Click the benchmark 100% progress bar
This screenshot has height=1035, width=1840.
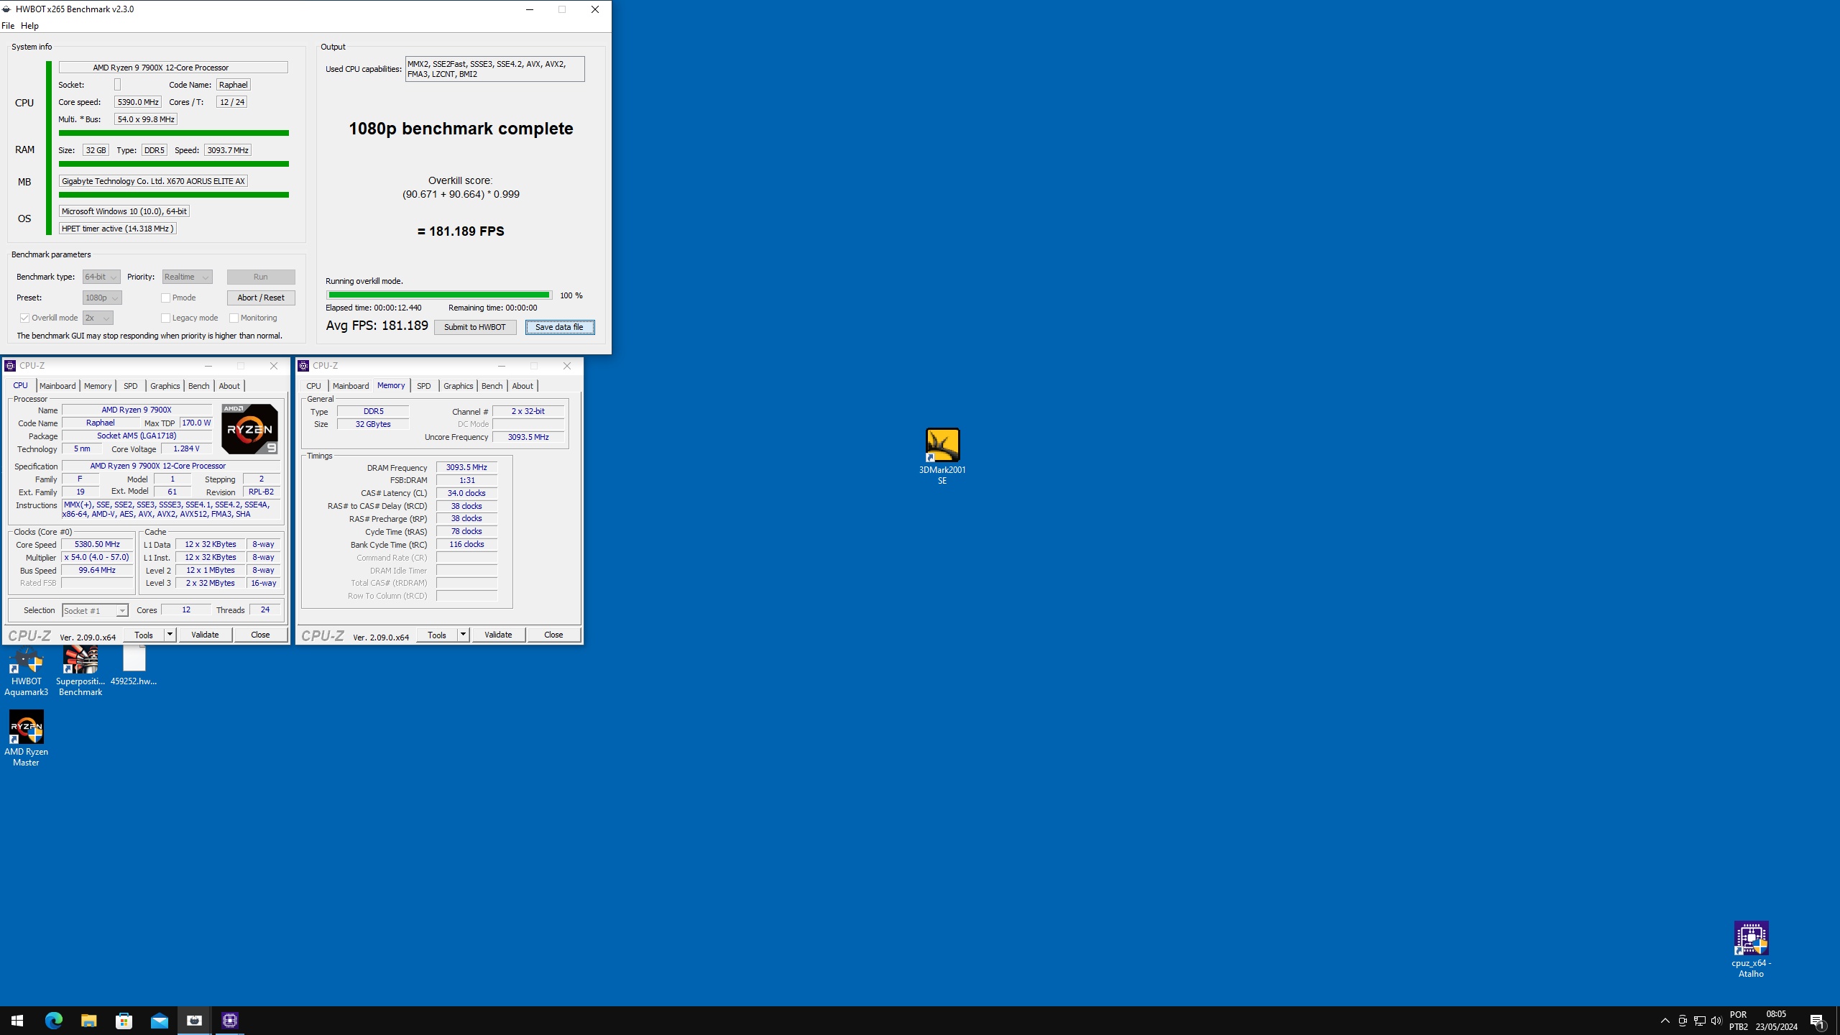(439, 295)
